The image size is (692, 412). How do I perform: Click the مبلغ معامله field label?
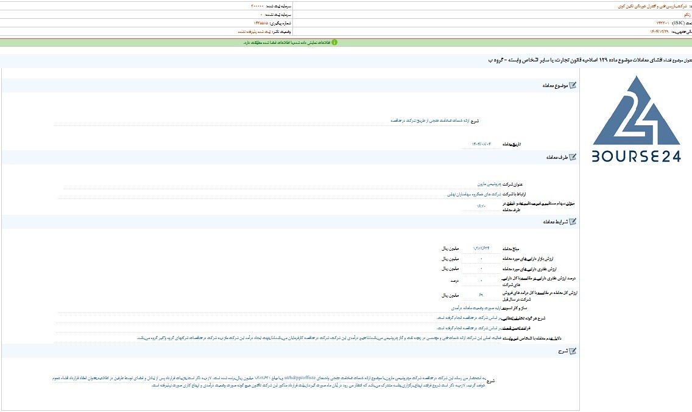510,249
